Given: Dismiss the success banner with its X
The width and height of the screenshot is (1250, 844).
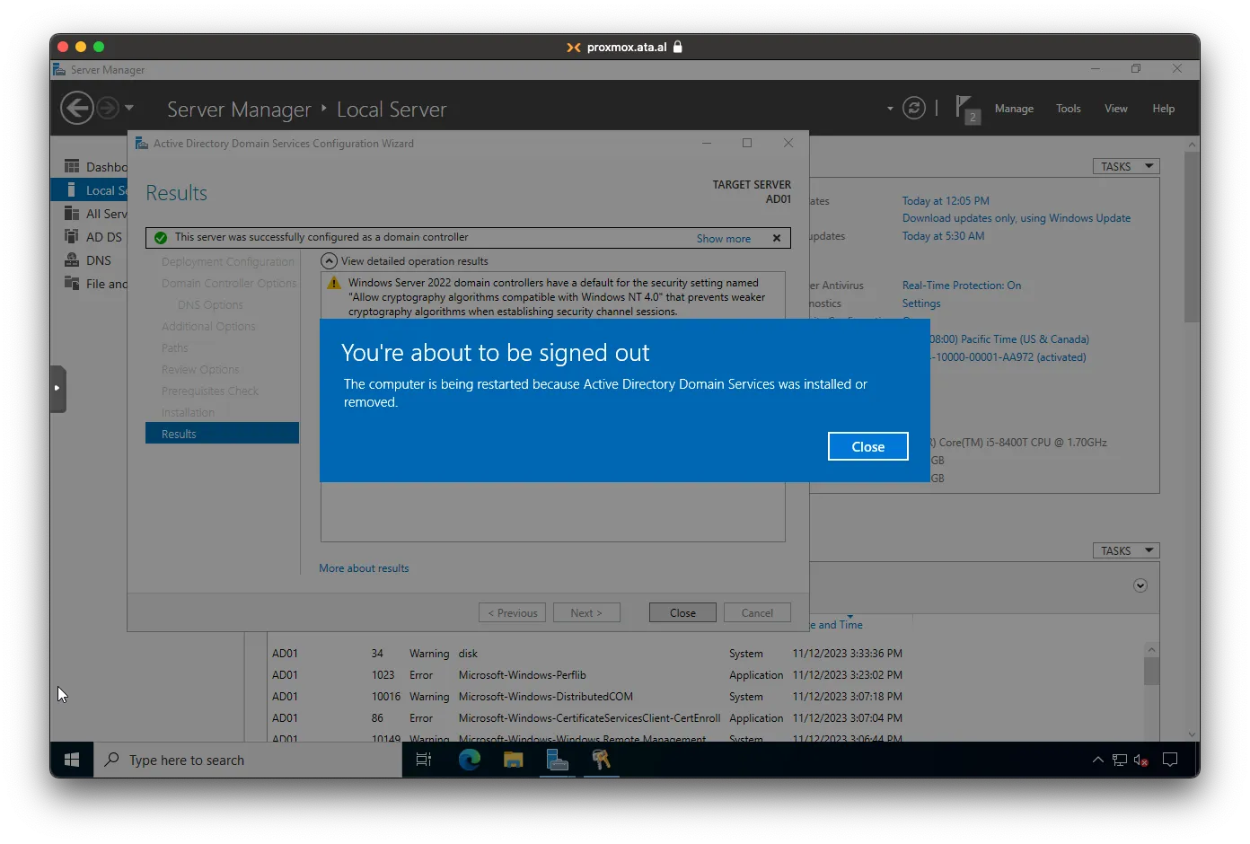Looking at the screenshot, I should pyautogui.click(x=777, y=238).
